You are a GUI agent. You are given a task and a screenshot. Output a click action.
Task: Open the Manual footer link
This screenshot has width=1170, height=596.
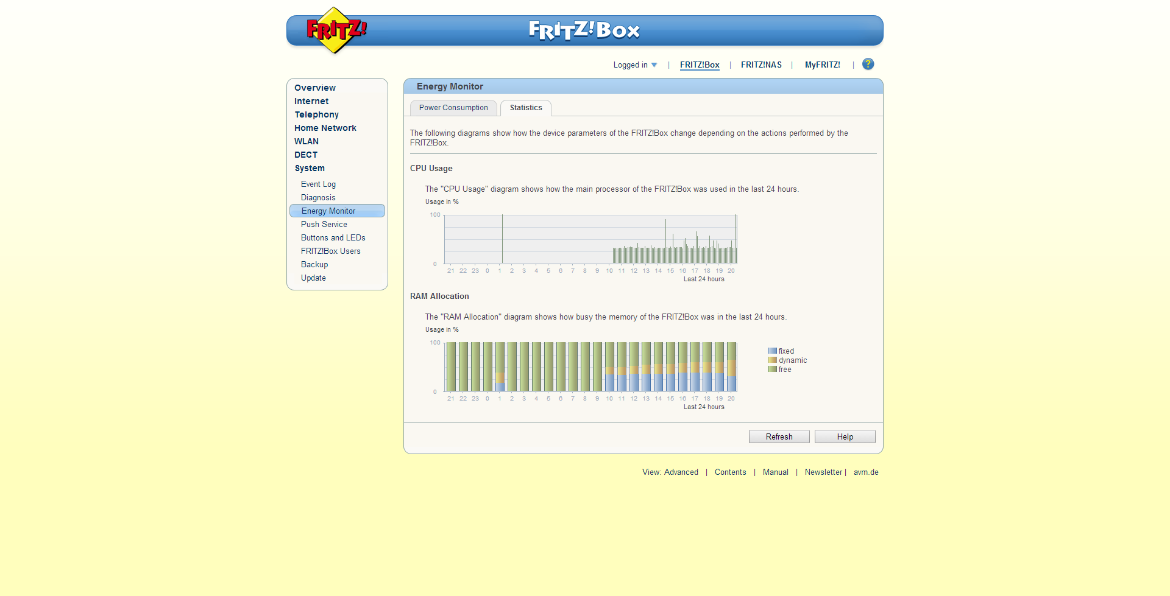pos(775,472)
